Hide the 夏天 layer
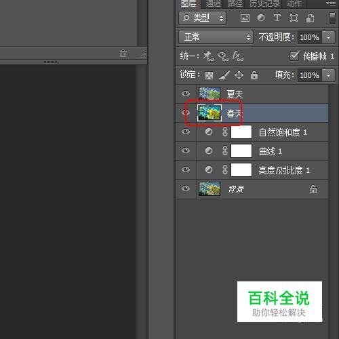339x339 pixels. (186, 94)
